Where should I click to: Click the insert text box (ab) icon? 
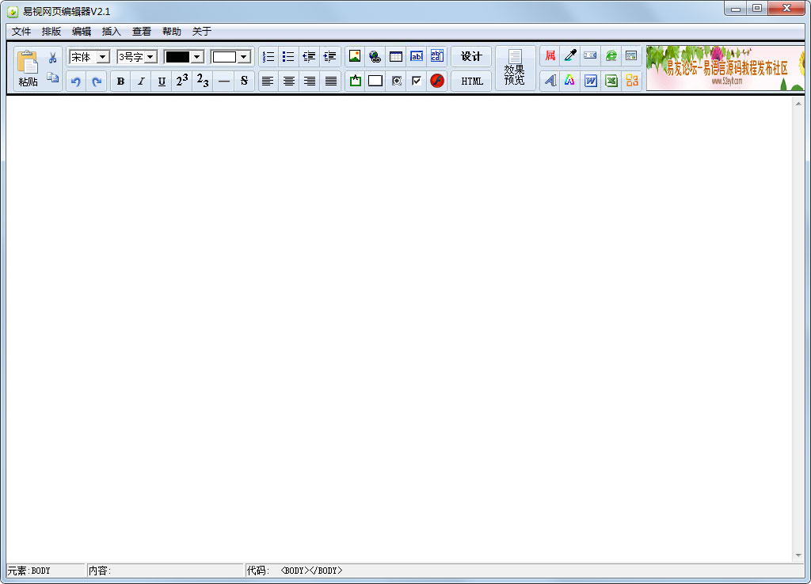pyautogui.click(x=417, y=56)
